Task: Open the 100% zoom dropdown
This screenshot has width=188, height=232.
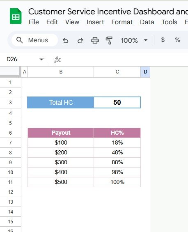Action: point(134,40)
